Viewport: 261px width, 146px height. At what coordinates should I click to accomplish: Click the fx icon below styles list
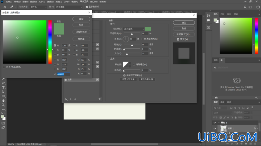[66, 99]
